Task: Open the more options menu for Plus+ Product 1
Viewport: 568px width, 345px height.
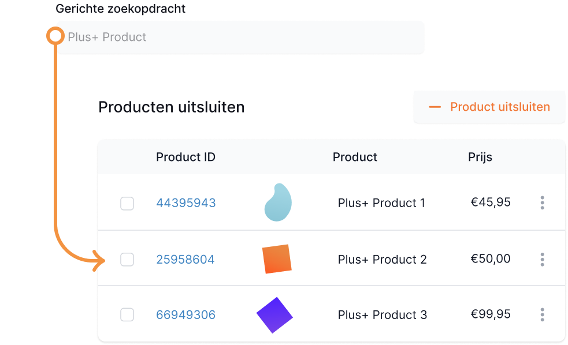Action: tap(542, 203)
